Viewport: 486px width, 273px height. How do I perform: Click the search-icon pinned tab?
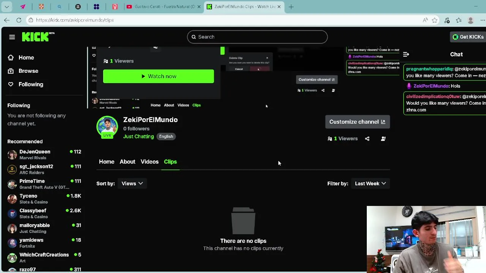point(59,7)
